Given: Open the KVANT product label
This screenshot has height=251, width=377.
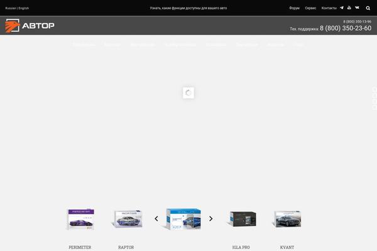Looking at the screenshot, I should [x=287, y=247].
